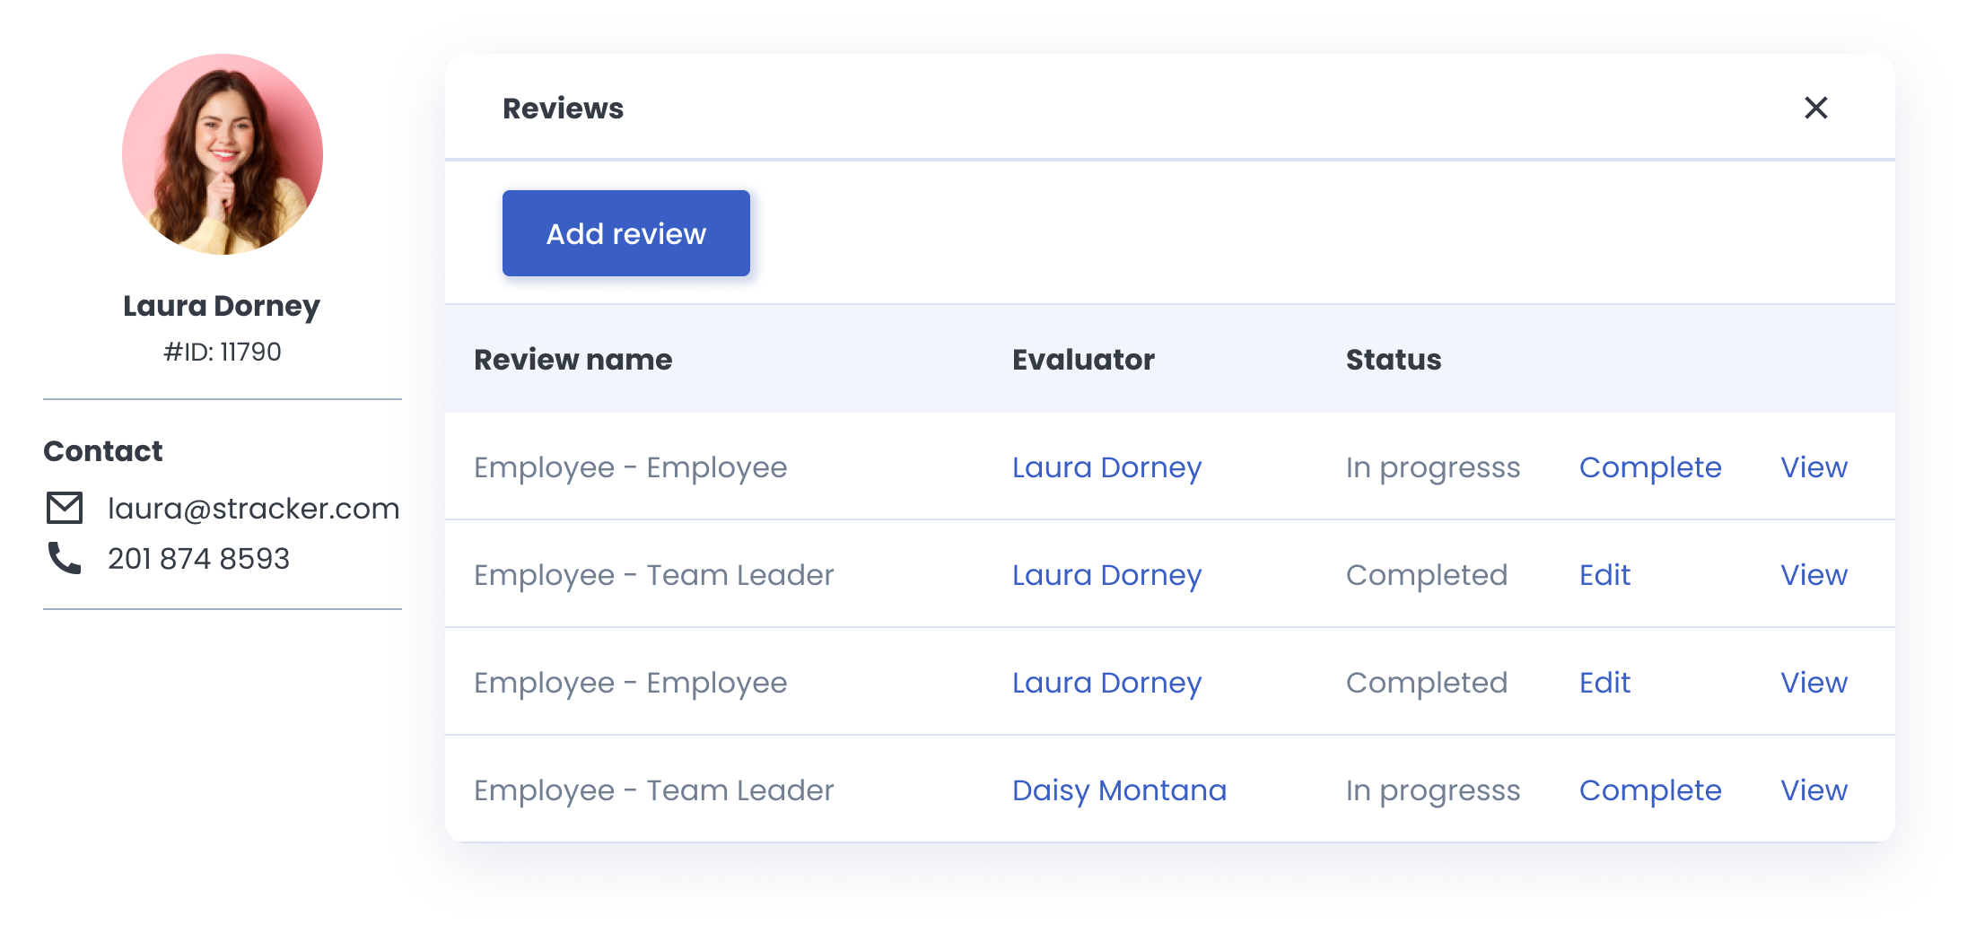Viewport: 1967px width, 933px height.
Task: Click Complete on the Daisy Montana review
Action: click(x=1650, y=790)
